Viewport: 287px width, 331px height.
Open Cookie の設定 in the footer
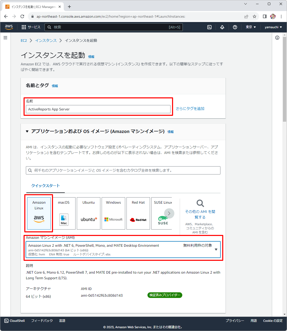(x=273, y=321)
